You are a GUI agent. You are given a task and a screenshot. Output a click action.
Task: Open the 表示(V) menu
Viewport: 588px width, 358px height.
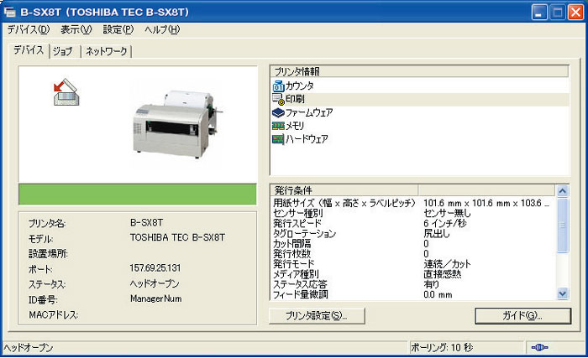76,30
